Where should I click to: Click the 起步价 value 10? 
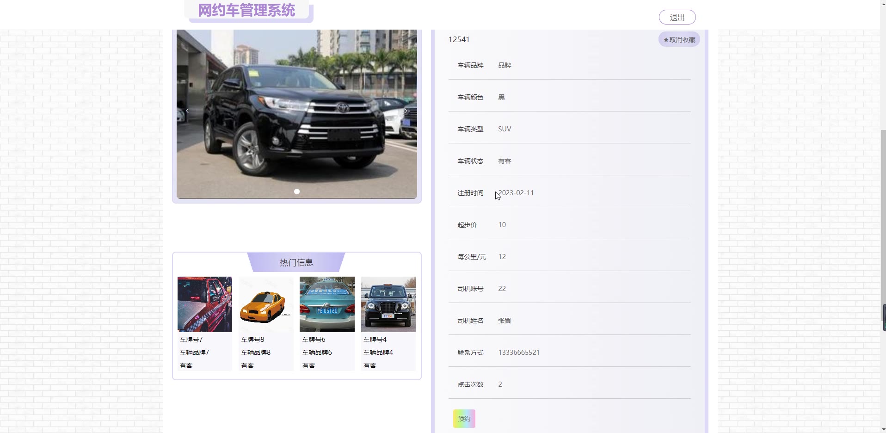pyautogui.click(x=502, y=225)
